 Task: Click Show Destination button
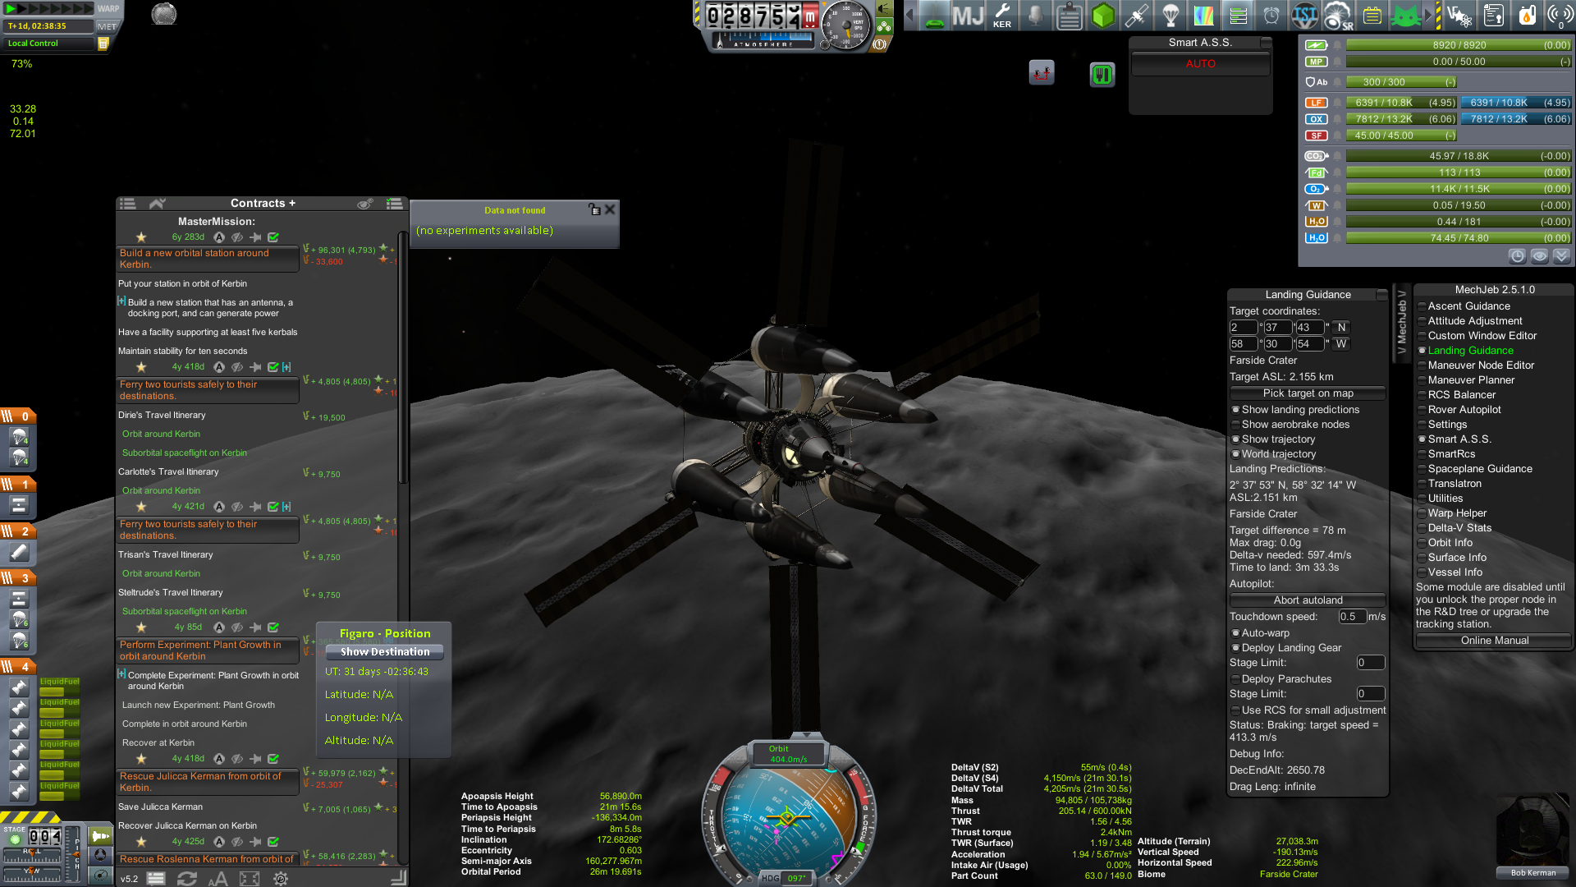click(x=385, y=652)
